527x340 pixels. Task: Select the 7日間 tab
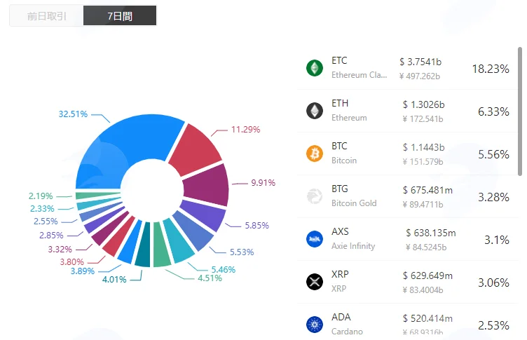coord(120,16)
